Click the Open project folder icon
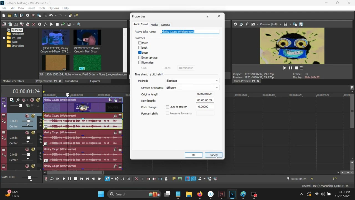The height and width of the screenshot is (200, 355). 10,16
